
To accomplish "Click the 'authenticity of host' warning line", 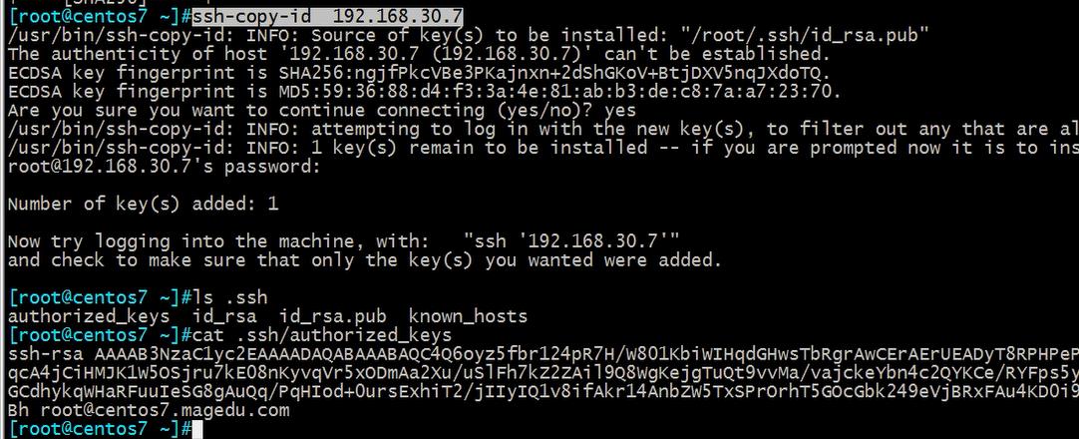I will tap(420, 54).
